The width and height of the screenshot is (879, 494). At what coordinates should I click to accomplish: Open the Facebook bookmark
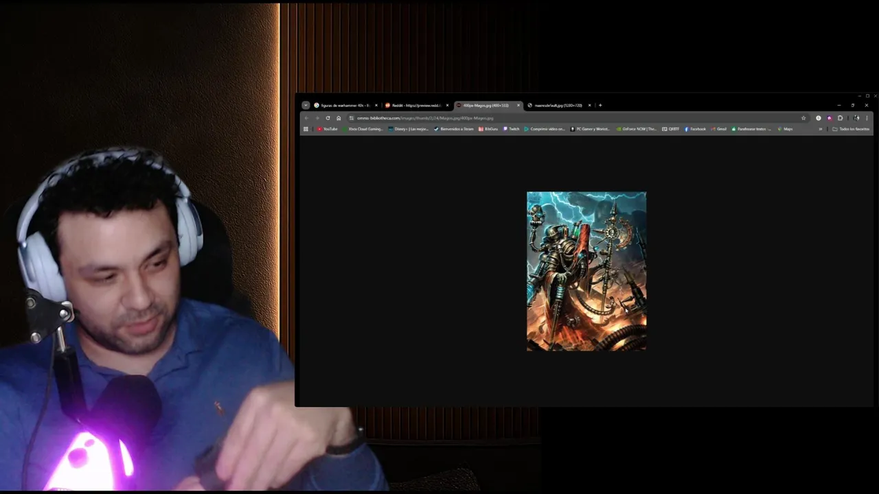point(695,129)
